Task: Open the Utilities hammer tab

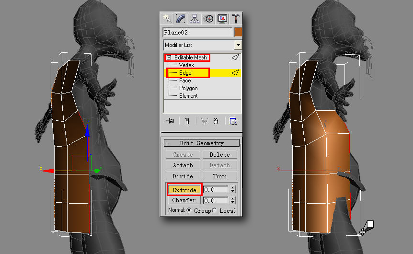Action: click(x=236, y=18)
